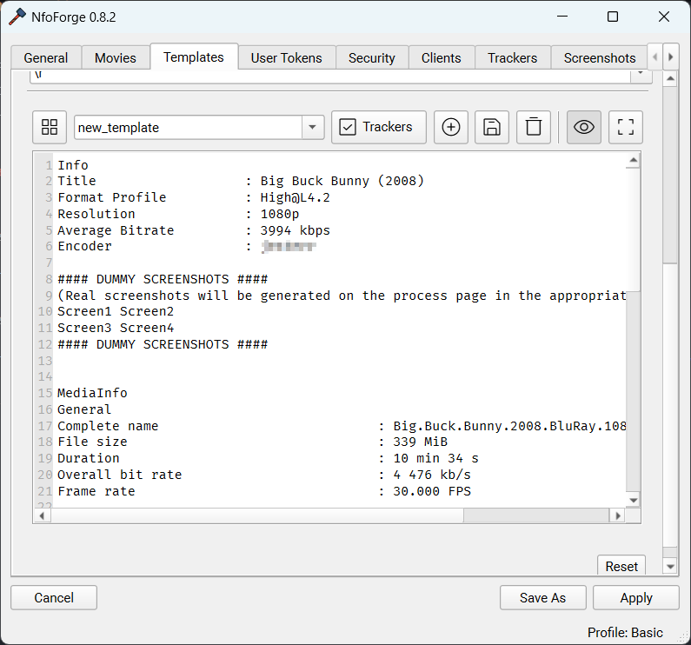Click 'Screen1 Screen2' line

point(116,311)
